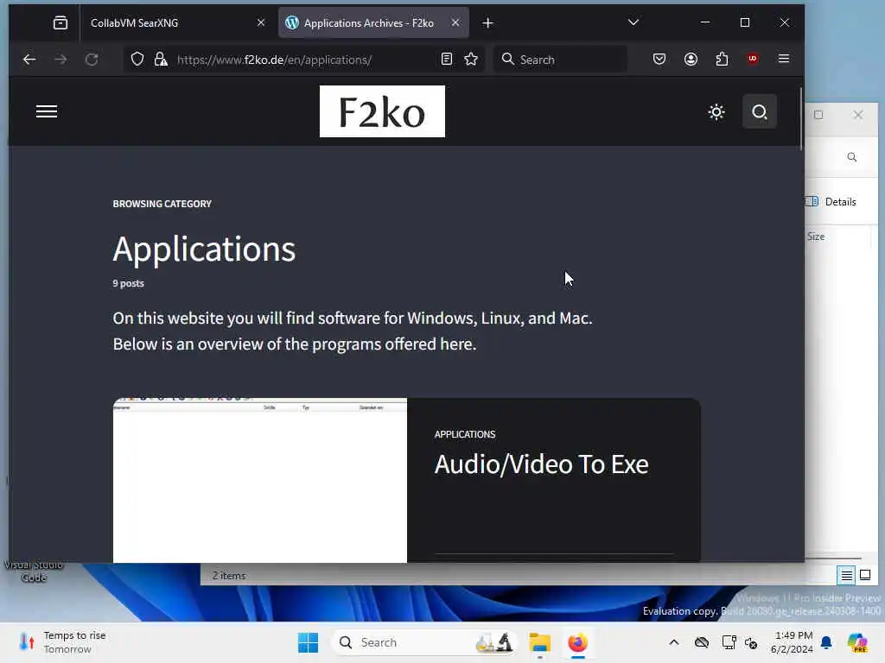This screenshot has height=663, width=885.
Task: Click the taskbar Search box
Action: tap(424, 642)
